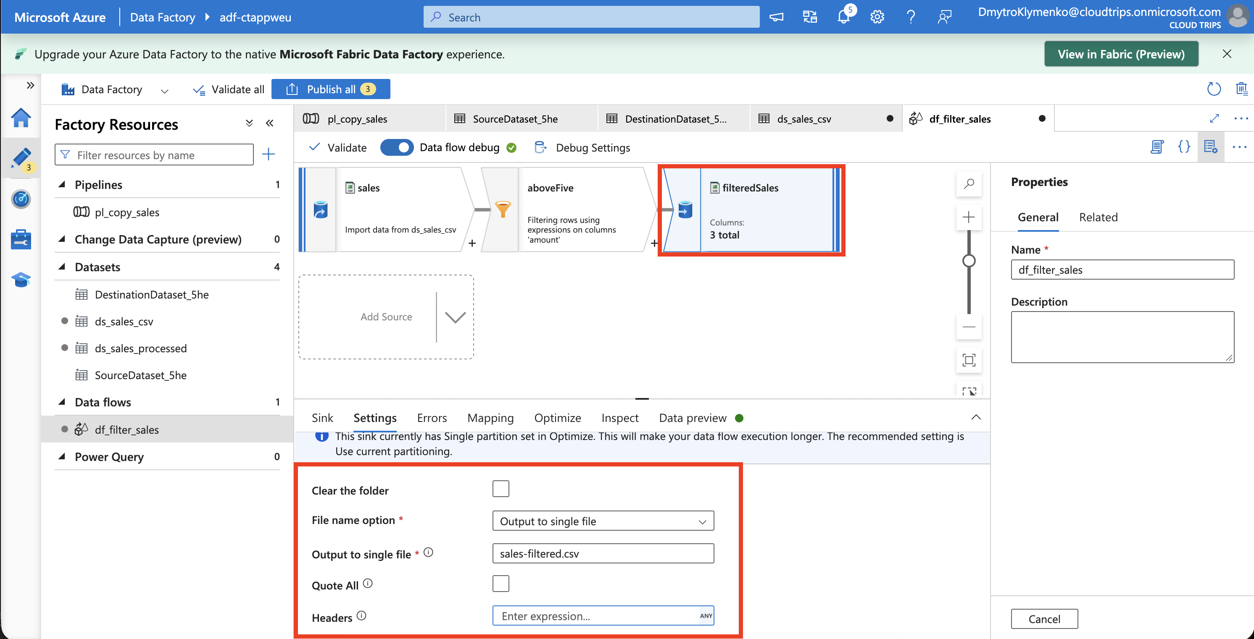Open the Sink tab

[322, 418]
